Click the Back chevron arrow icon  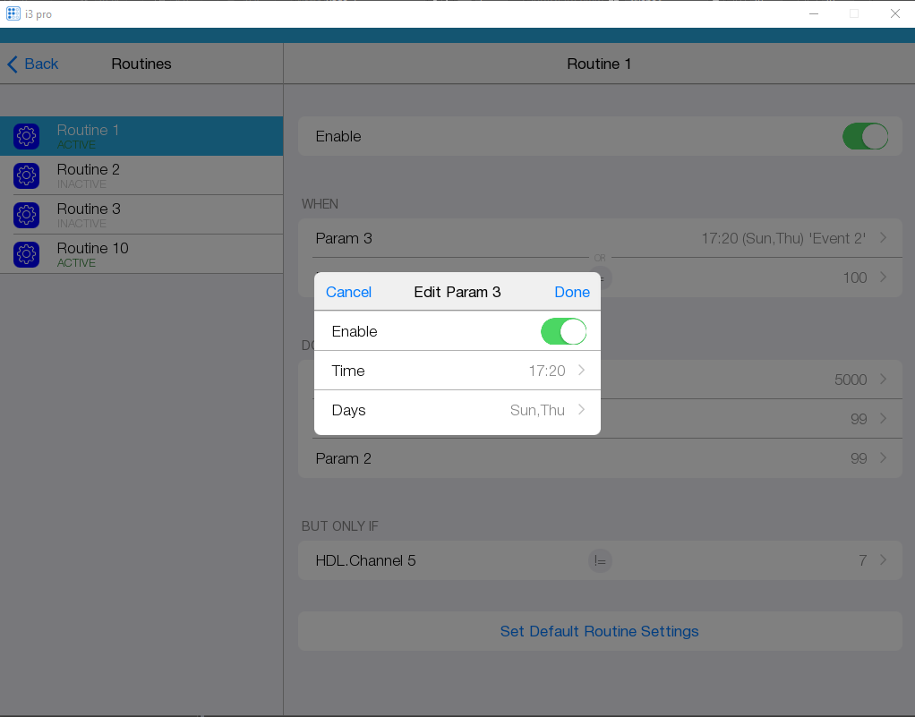pos(13,64)
